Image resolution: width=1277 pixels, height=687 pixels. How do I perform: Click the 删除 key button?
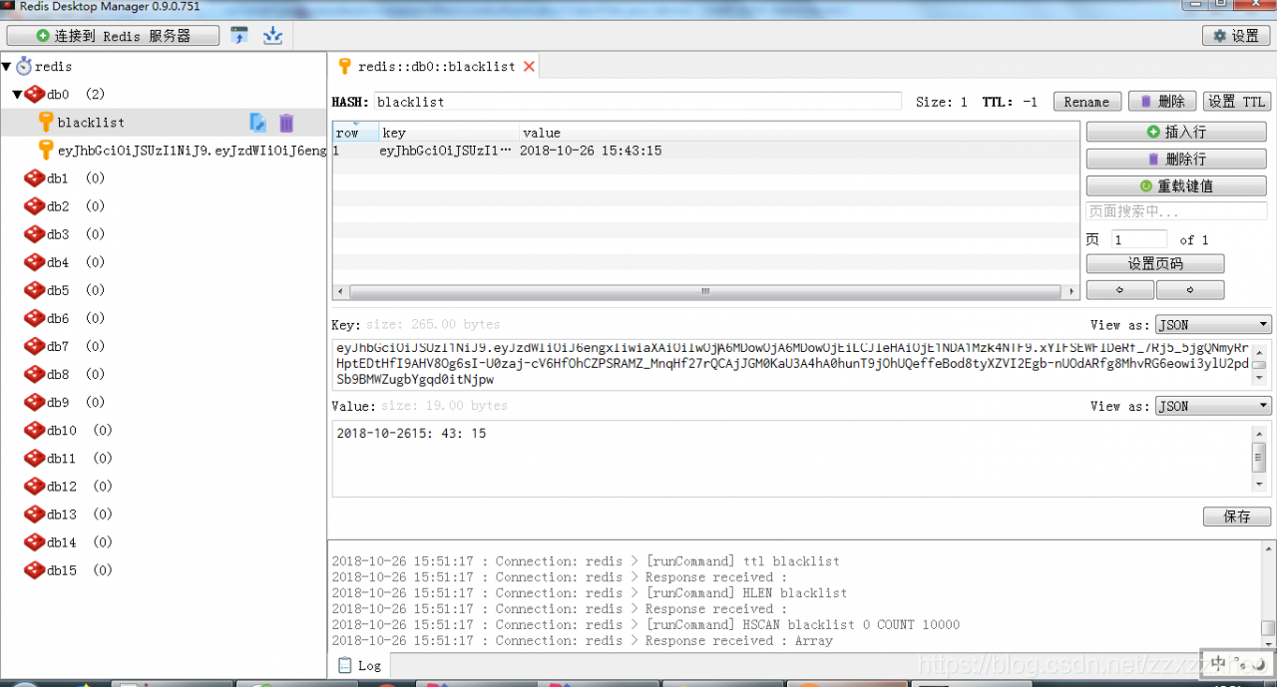click(1161, 102)
